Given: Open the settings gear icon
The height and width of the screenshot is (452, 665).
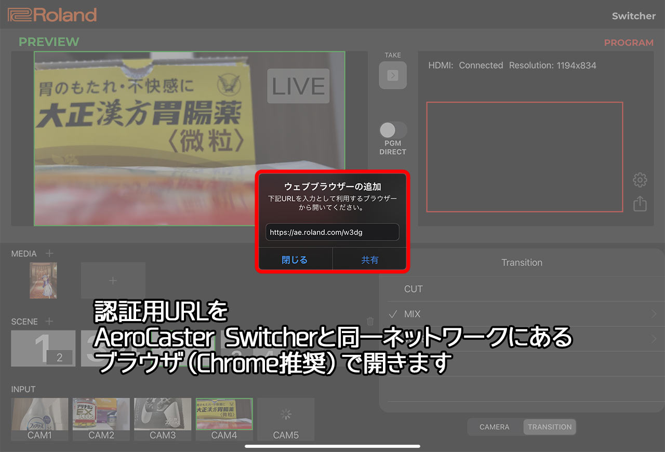Looking at the screenshot, I should (640, 180).
